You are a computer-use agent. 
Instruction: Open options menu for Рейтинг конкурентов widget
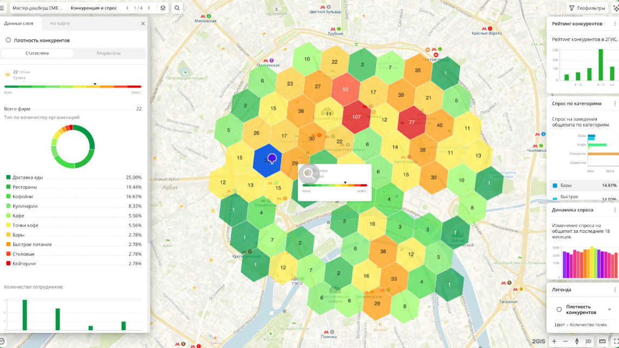(x=615, y=24)
